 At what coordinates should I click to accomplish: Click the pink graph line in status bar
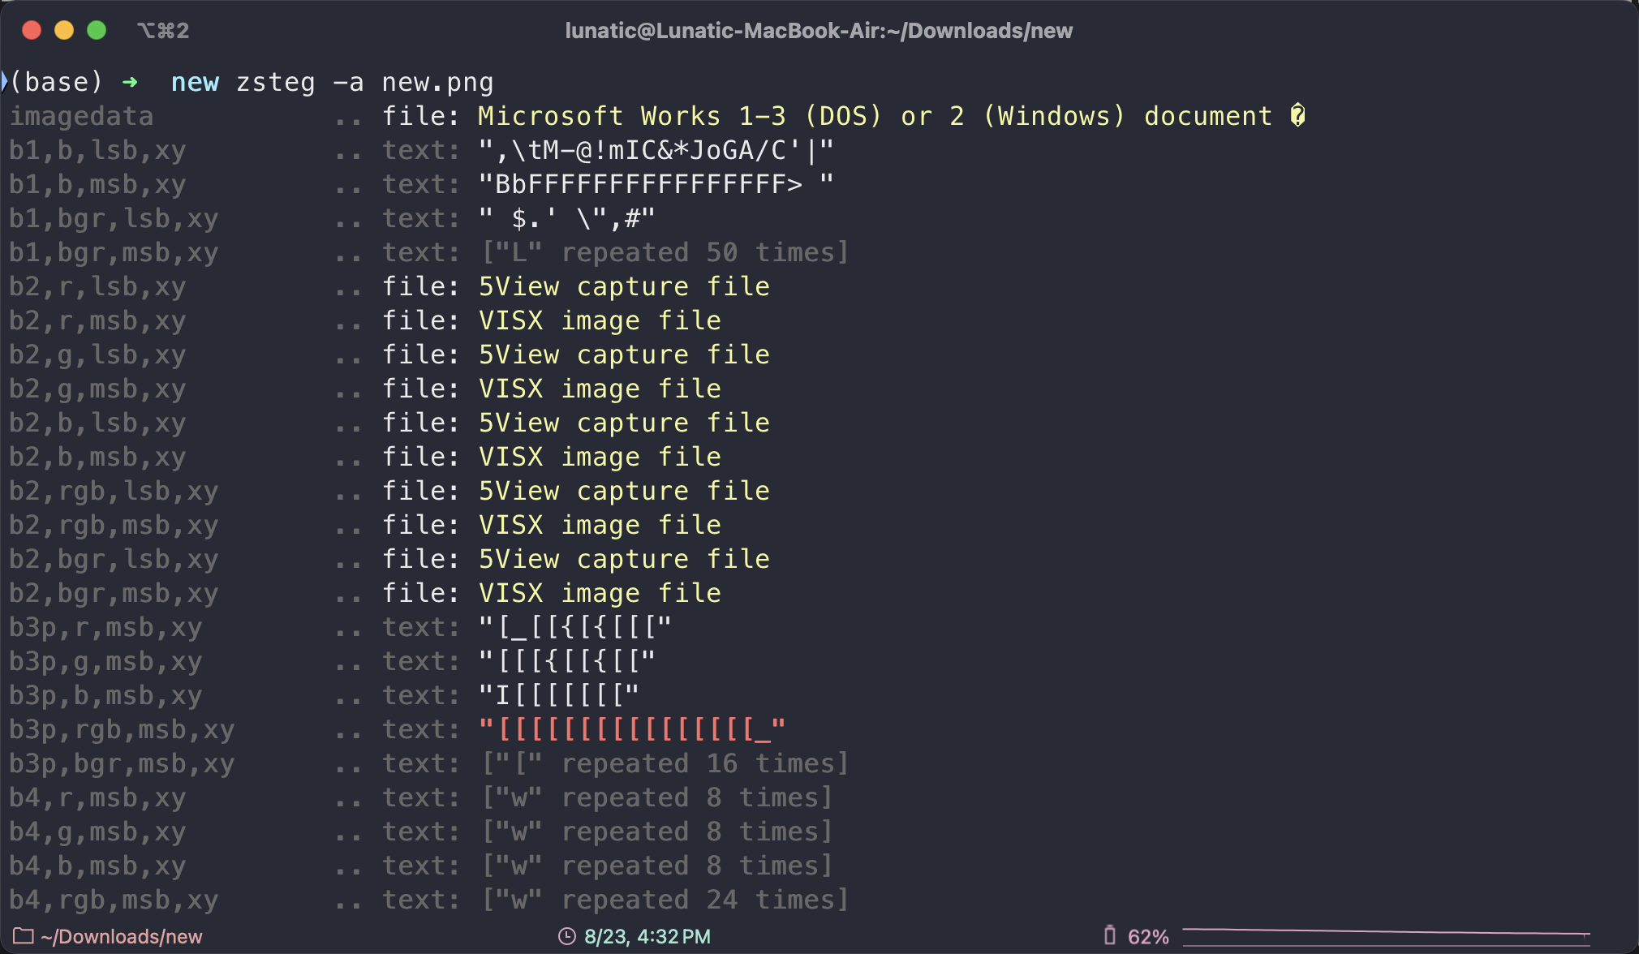coord(1386,934)
